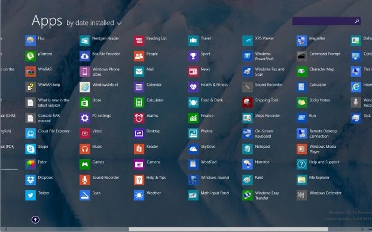
Task: Open the Windows Phone Store app
Action: [85, 72]
